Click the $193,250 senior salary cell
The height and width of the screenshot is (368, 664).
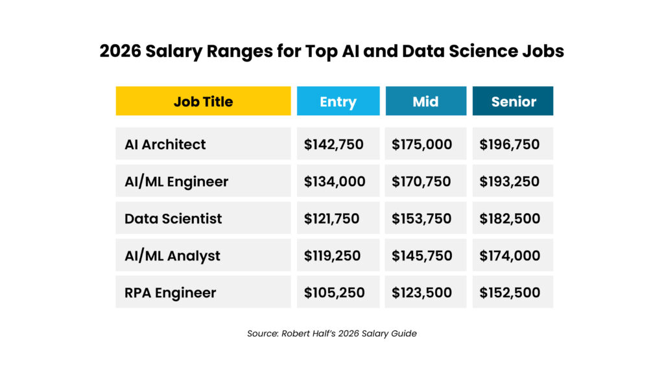[513, 181]
